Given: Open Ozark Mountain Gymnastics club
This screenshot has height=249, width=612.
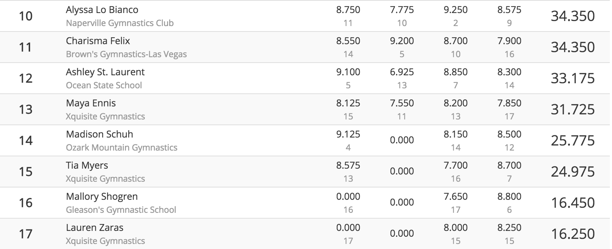Looking at the screenshot, I should coord(122,148).
